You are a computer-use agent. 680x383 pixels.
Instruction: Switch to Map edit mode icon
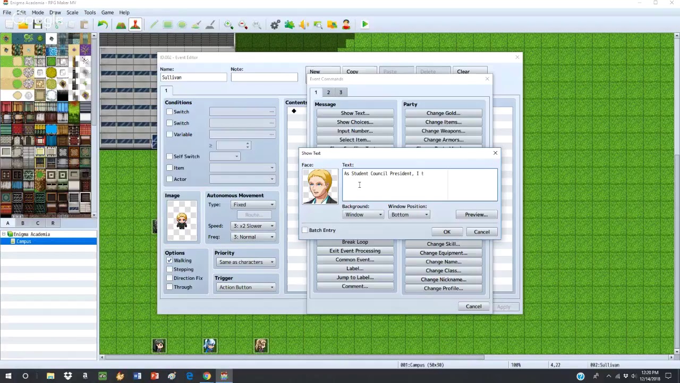tap(121, 24)
